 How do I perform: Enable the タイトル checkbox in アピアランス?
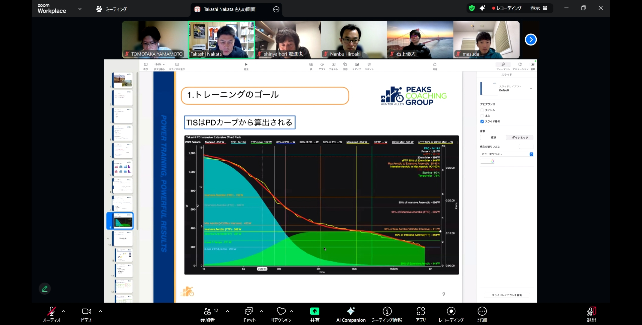(482, 110)
